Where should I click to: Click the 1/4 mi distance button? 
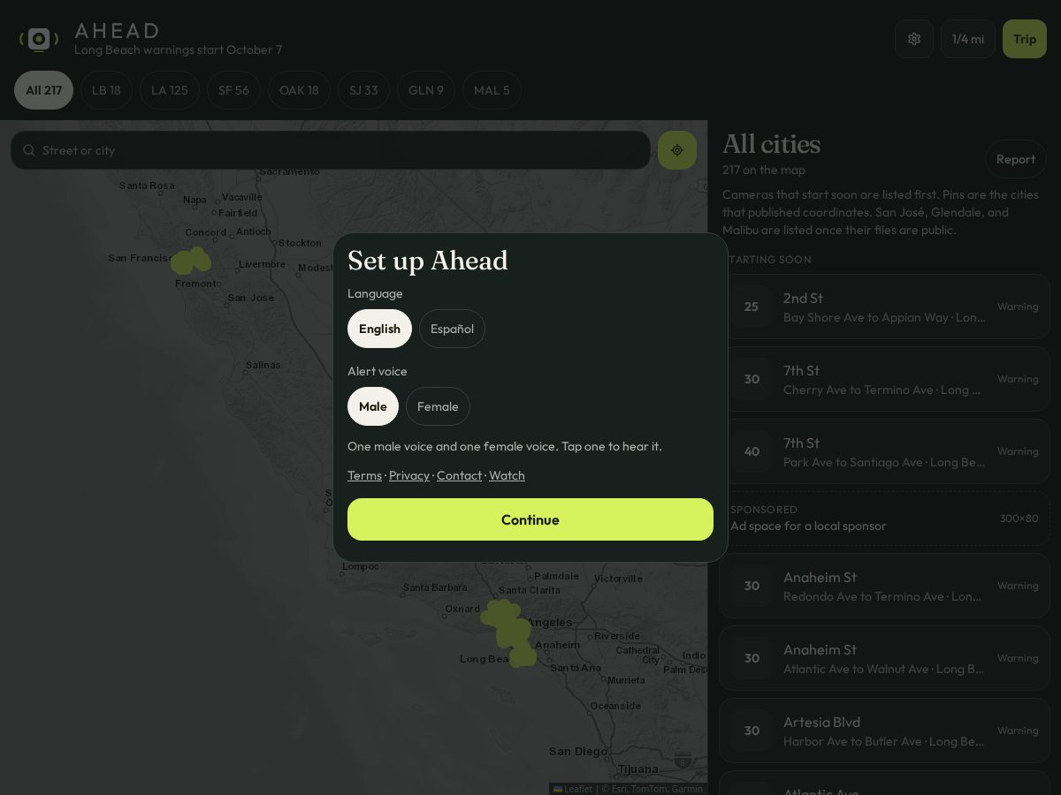coord(968,39)
